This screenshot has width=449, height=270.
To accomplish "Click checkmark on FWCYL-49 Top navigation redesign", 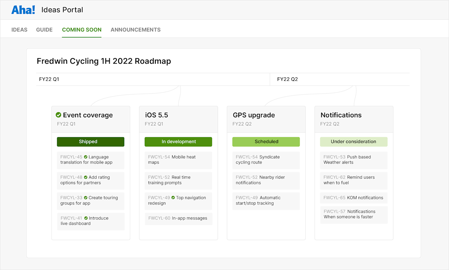I will [x=173, y=197].
